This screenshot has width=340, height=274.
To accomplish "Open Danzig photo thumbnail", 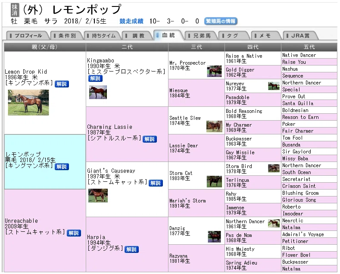I will (215, 237).
